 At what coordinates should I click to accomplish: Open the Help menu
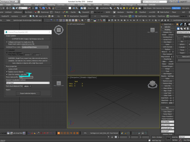(89, 5)
